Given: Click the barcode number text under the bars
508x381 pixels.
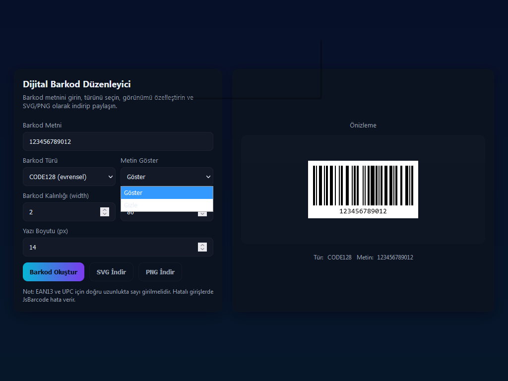Looking at the screenshot, I should pyautogui.click(x=363, y=211).
